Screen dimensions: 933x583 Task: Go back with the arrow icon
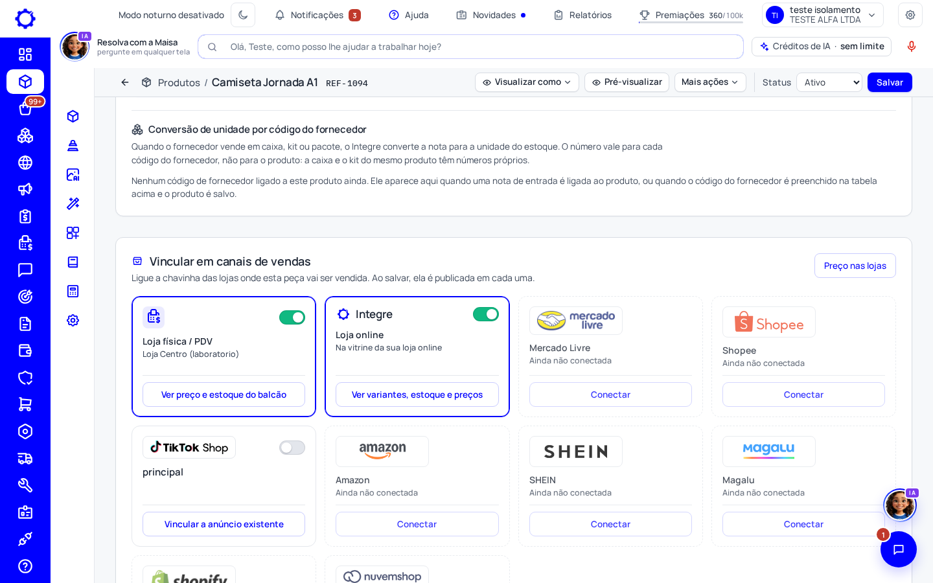(x=125, y=82)
